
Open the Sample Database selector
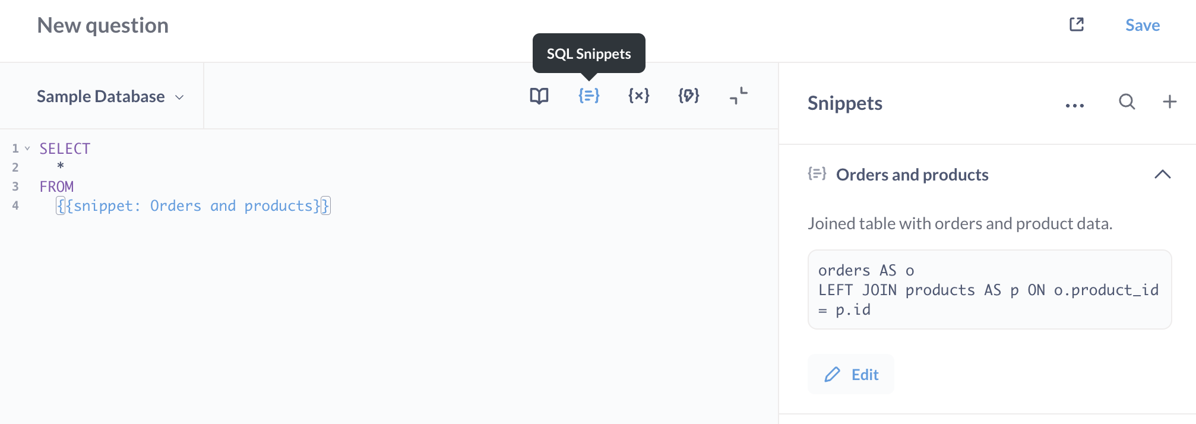coord(110,96)
